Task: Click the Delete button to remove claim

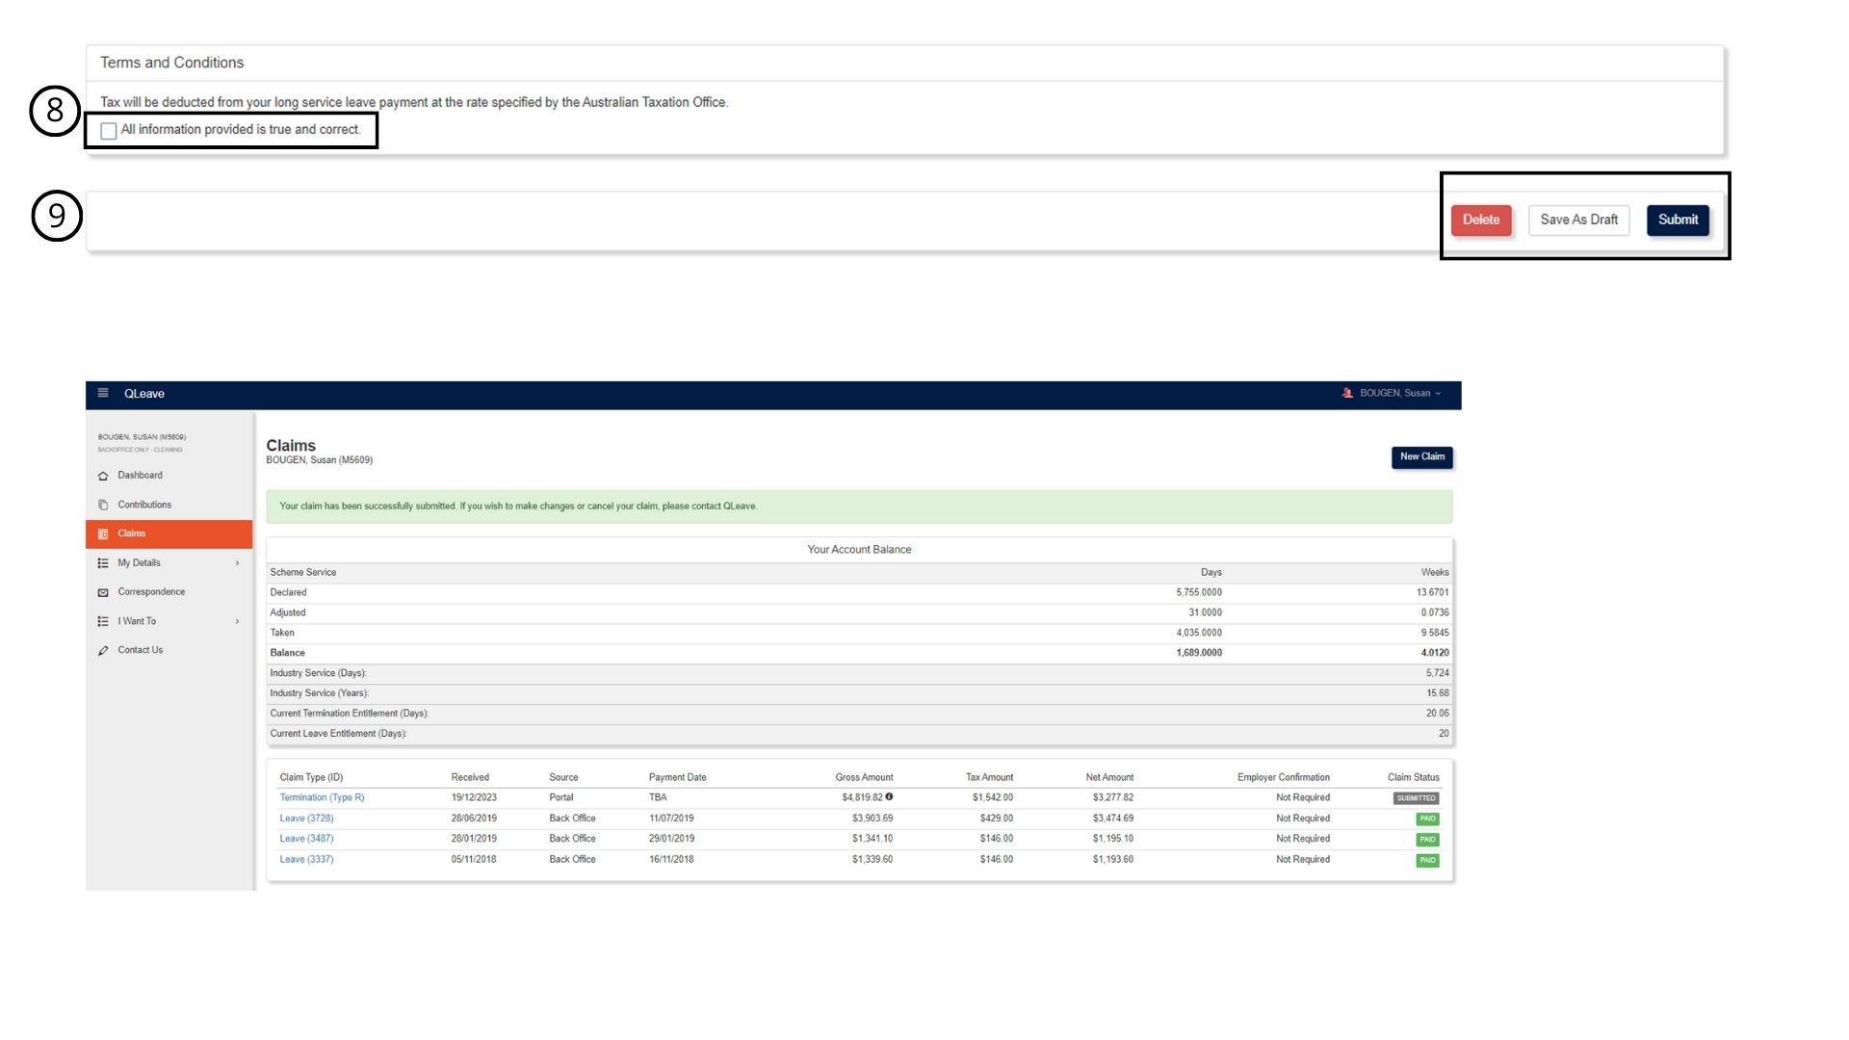Action: pyautogui.click(x=1482, y=219)
